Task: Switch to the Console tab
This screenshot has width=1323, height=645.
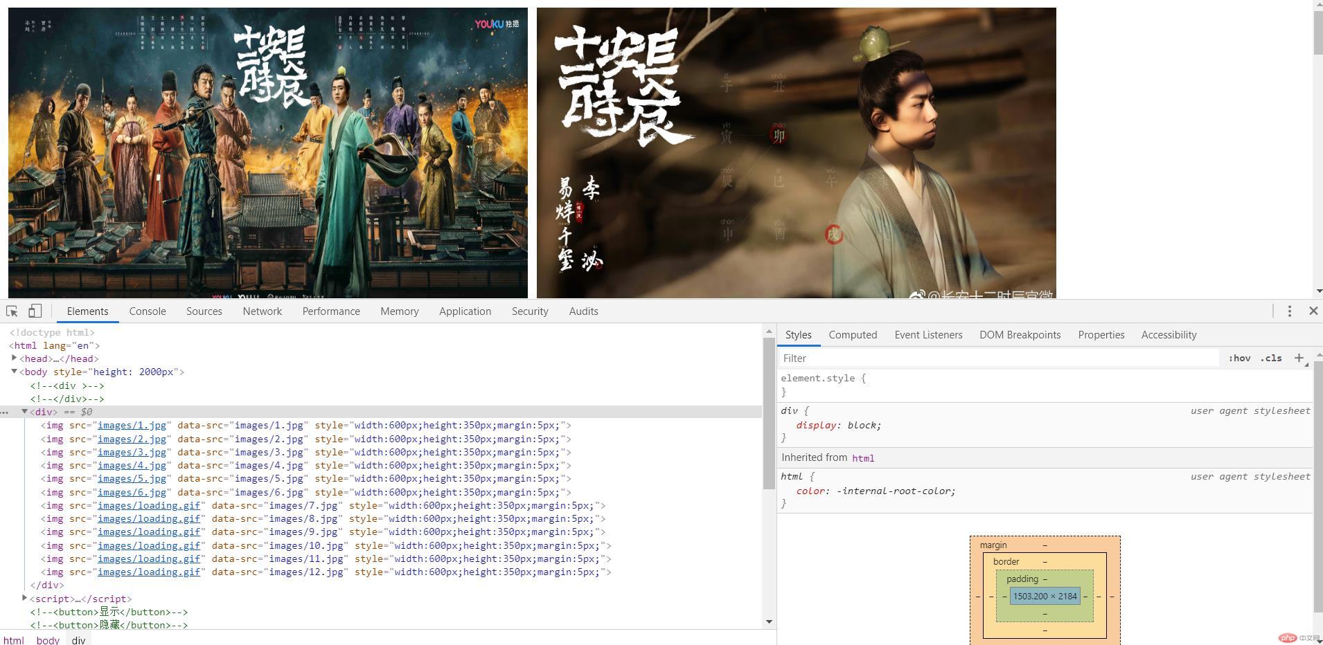Action: click(x=148, y=311)
